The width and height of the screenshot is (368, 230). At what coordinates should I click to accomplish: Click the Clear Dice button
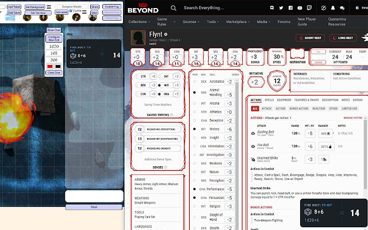(x=54, y=73)
